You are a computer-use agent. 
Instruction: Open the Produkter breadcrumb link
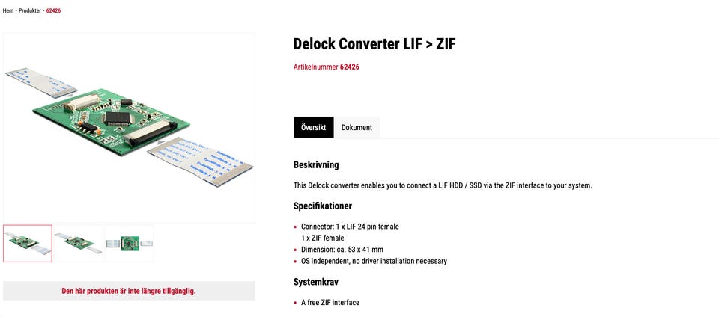(30, 10)
